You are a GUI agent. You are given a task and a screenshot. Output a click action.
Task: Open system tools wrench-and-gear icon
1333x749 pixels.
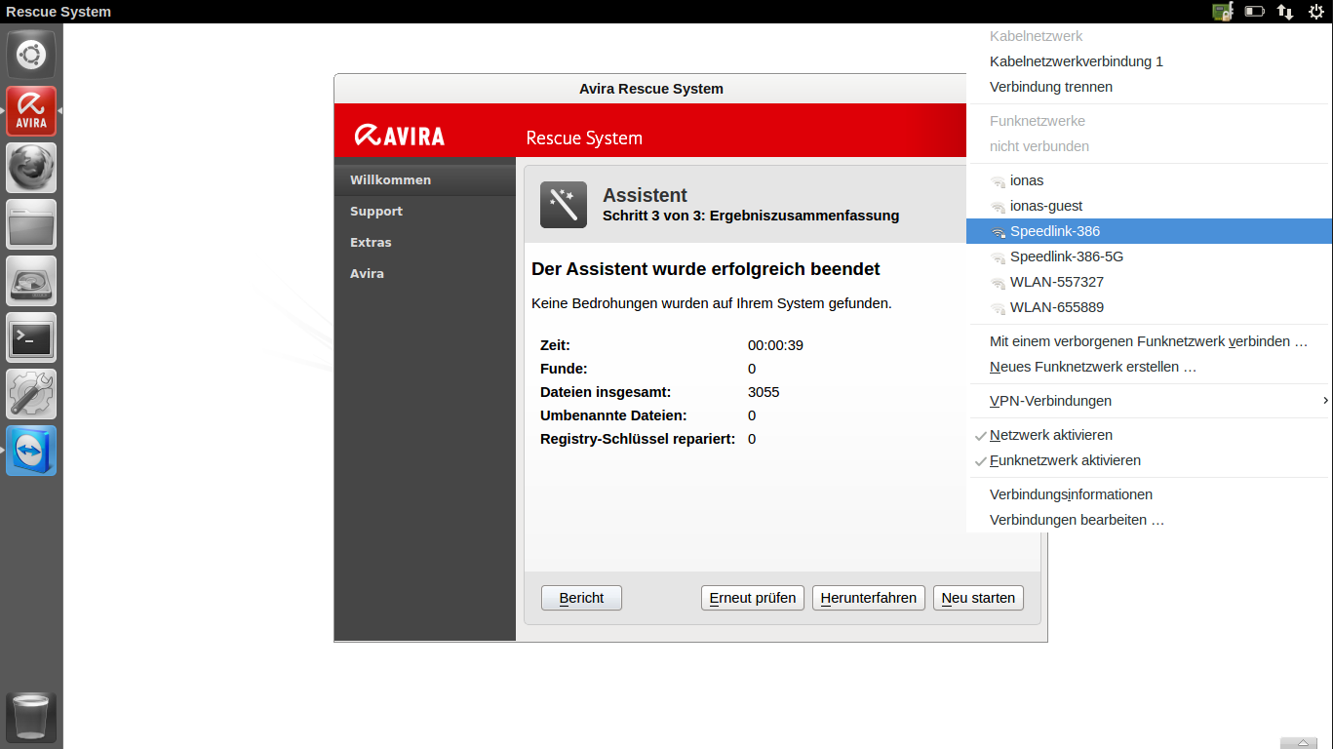pyautogui.click(x=31, y=394)
